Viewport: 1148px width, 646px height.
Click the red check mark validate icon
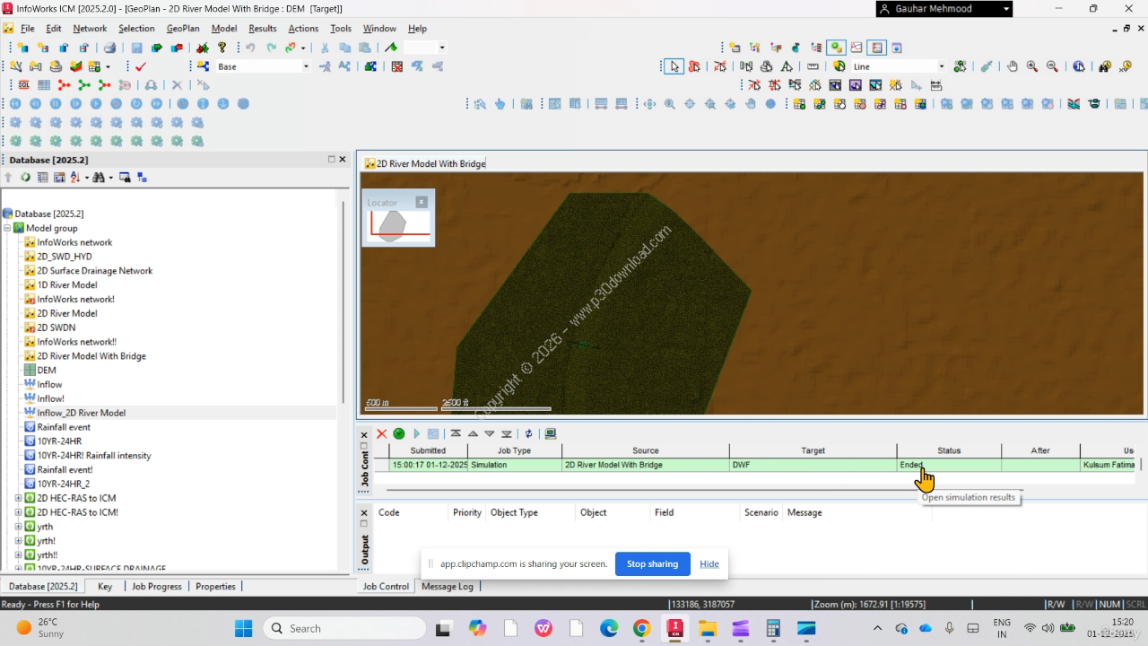(x=141, y=66)
